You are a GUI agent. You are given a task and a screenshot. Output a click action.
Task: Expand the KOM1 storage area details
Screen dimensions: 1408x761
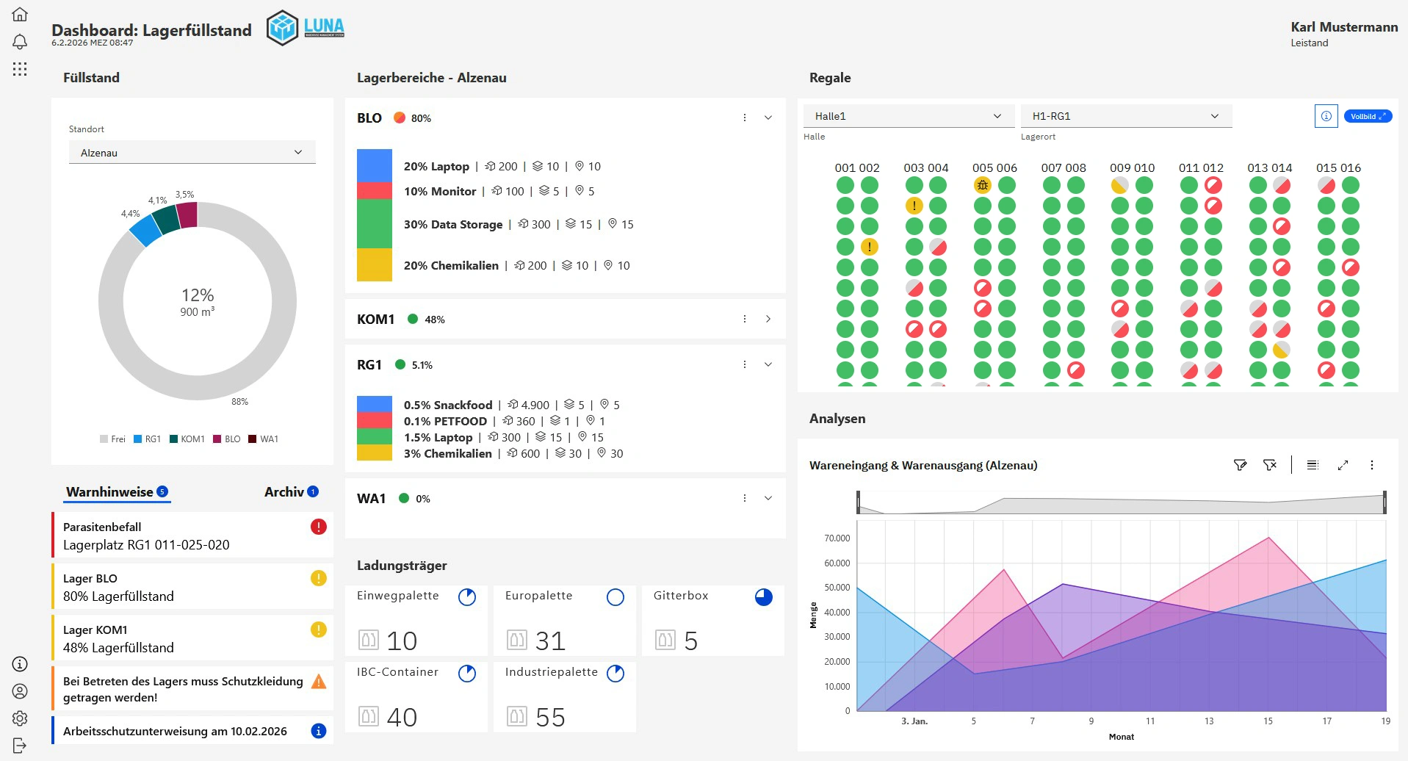(768, 319)
